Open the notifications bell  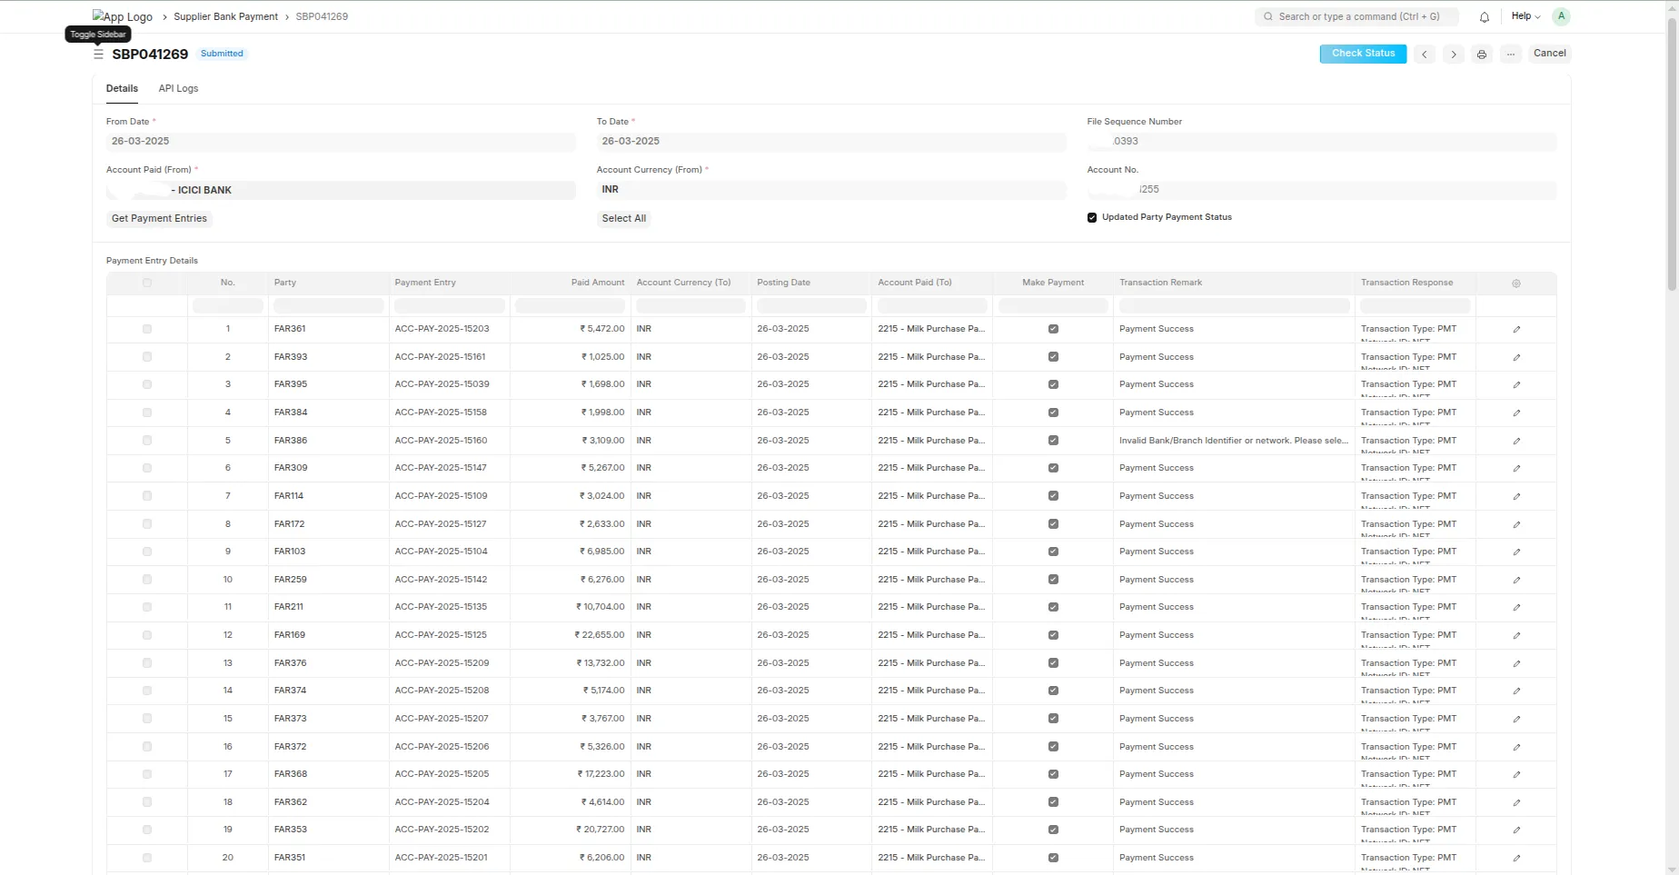click(1485, 16)
